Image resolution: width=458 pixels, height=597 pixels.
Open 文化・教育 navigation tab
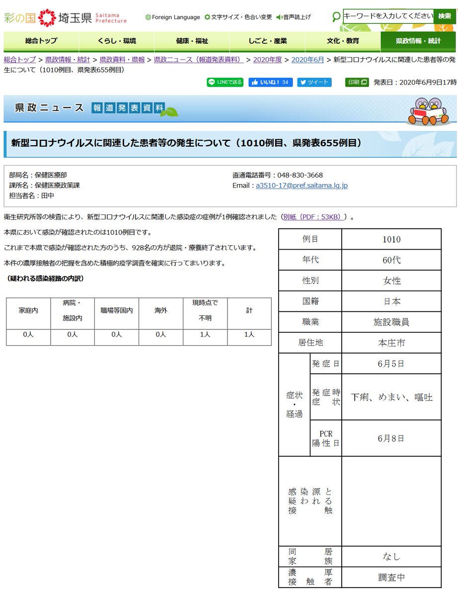[x=343, y=41]
